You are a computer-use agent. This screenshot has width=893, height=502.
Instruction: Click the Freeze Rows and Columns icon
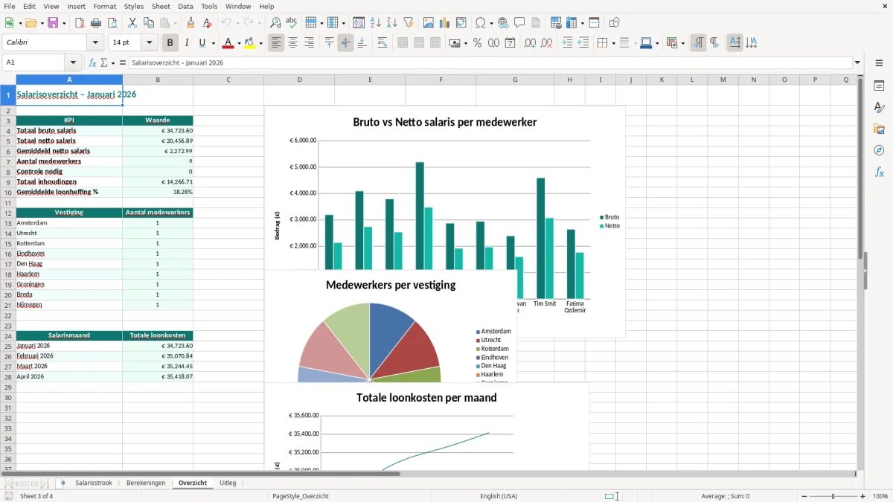point(572,23)
